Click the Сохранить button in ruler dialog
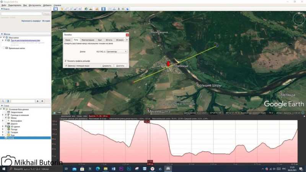 [x=107, y=66]
